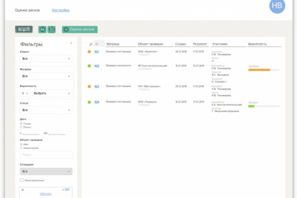Select the ИНН radio under Объект проверки
The image size is (297, 198).
[21, 144]
